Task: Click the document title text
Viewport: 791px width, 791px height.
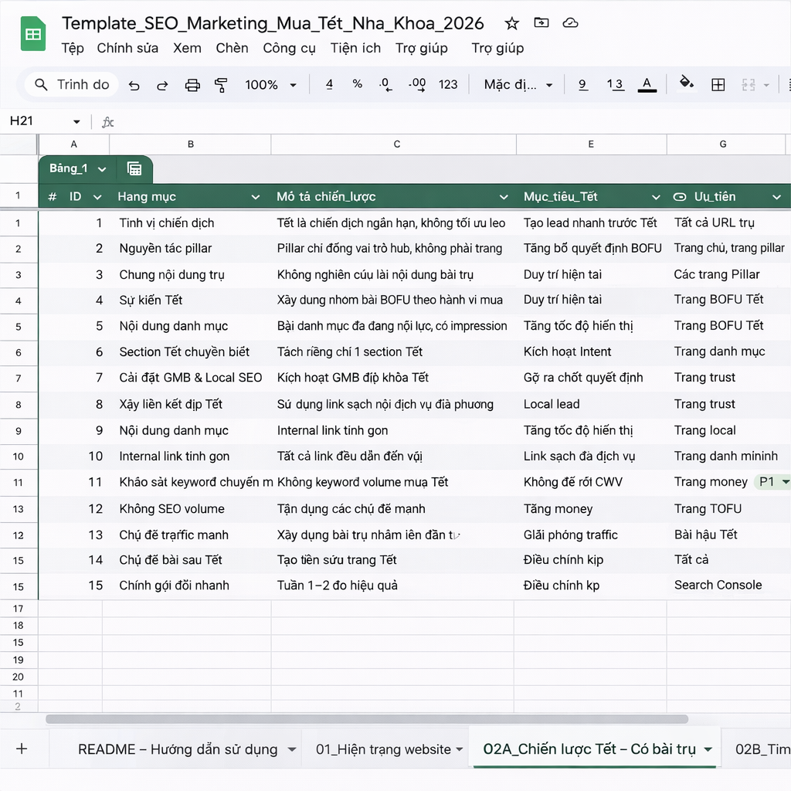Action: 273,23
